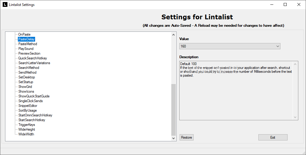The width and height of the screenshot is (306, 155).
Task: Open the SnippetEditor setting
Action: click(x=28, y=105)
